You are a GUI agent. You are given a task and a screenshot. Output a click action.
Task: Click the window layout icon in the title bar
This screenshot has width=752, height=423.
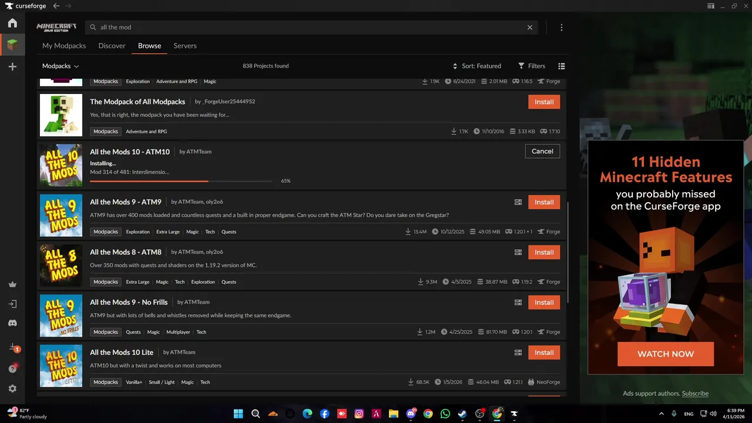pos(711,6)
